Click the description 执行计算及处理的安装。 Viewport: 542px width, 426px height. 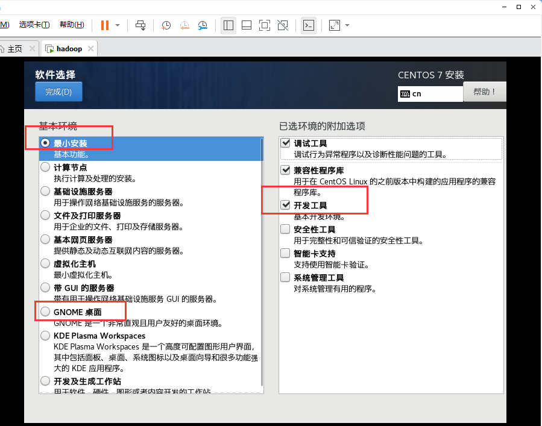click(x=95, y=178)
